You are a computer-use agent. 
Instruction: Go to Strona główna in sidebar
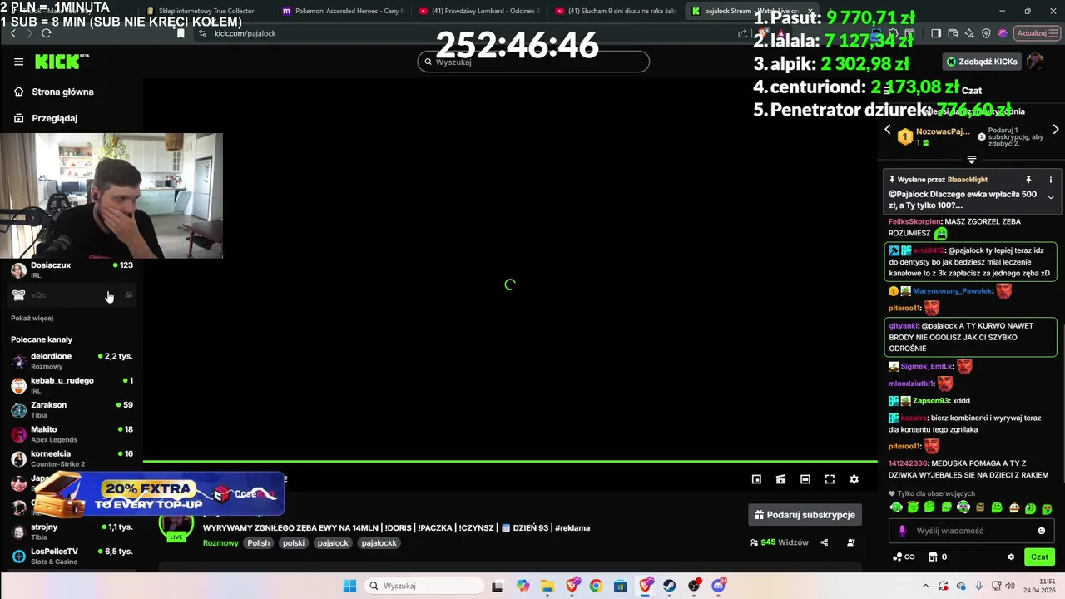(62, 92)
